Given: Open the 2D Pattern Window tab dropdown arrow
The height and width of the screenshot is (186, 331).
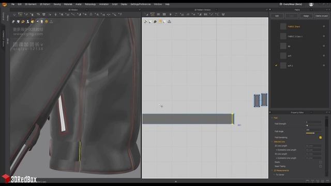Looking at the screenshot, I should 216,10.
